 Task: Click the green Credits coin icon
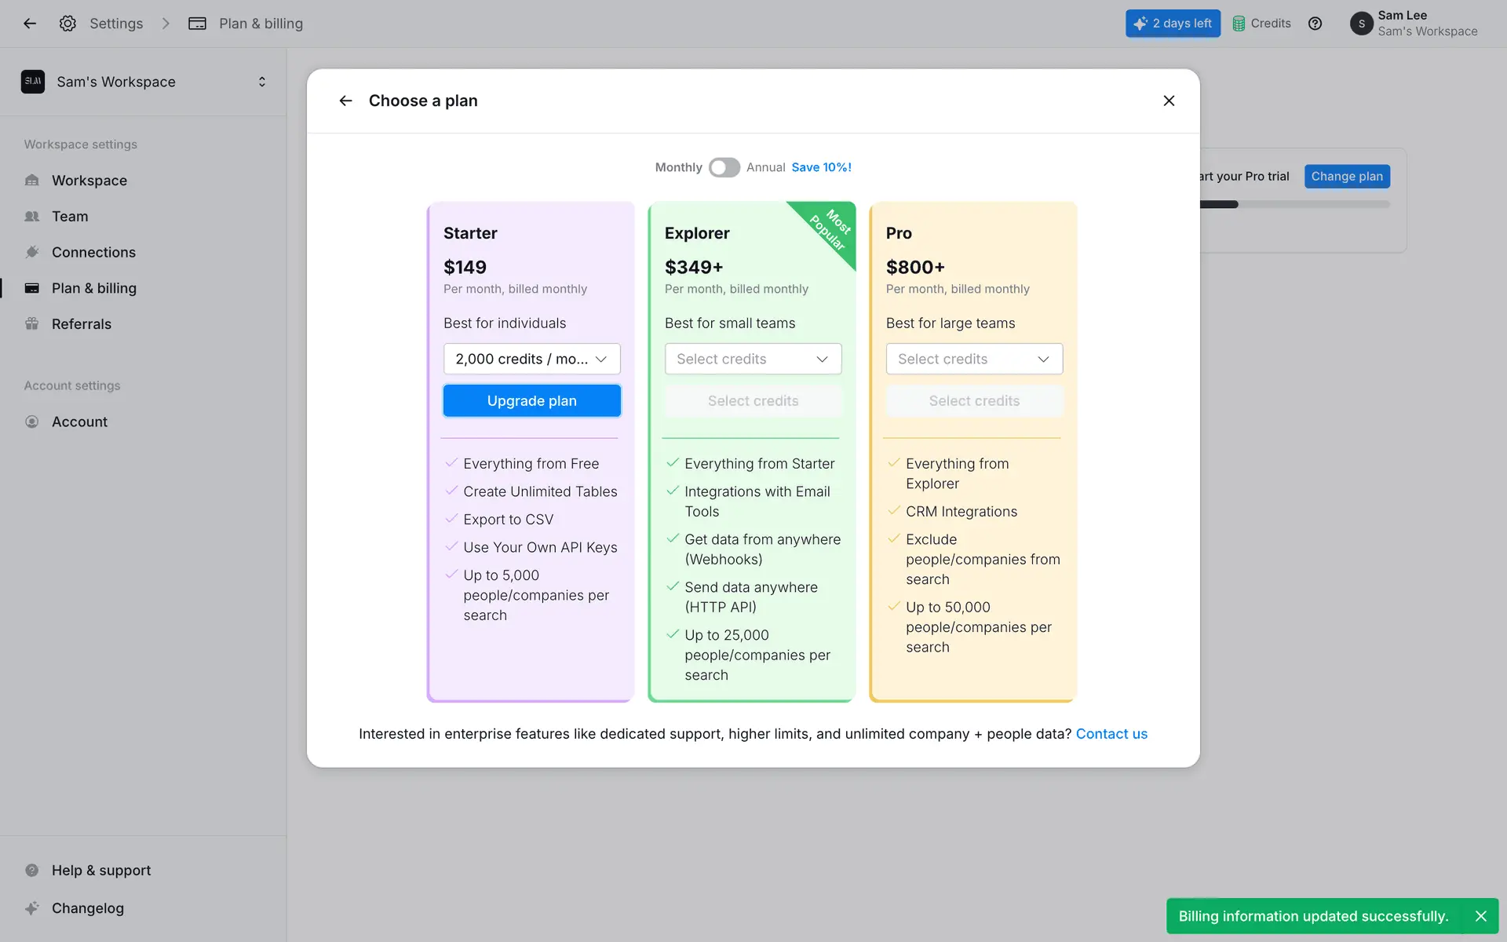(x=1239, y=24)
